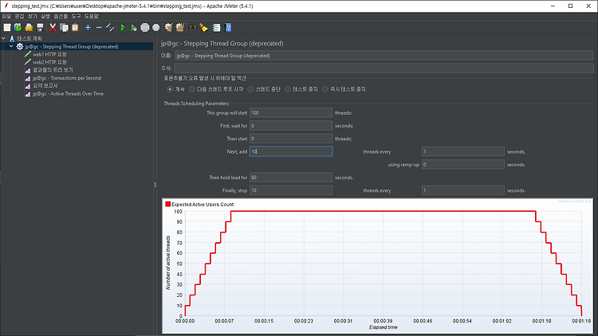Select 요약 보고서 in tree
The width and height of the screenshot is (598, 336).
(45, 86)
